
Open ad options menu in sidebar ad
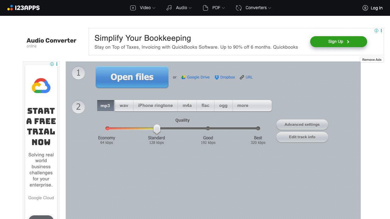[57, 64]
